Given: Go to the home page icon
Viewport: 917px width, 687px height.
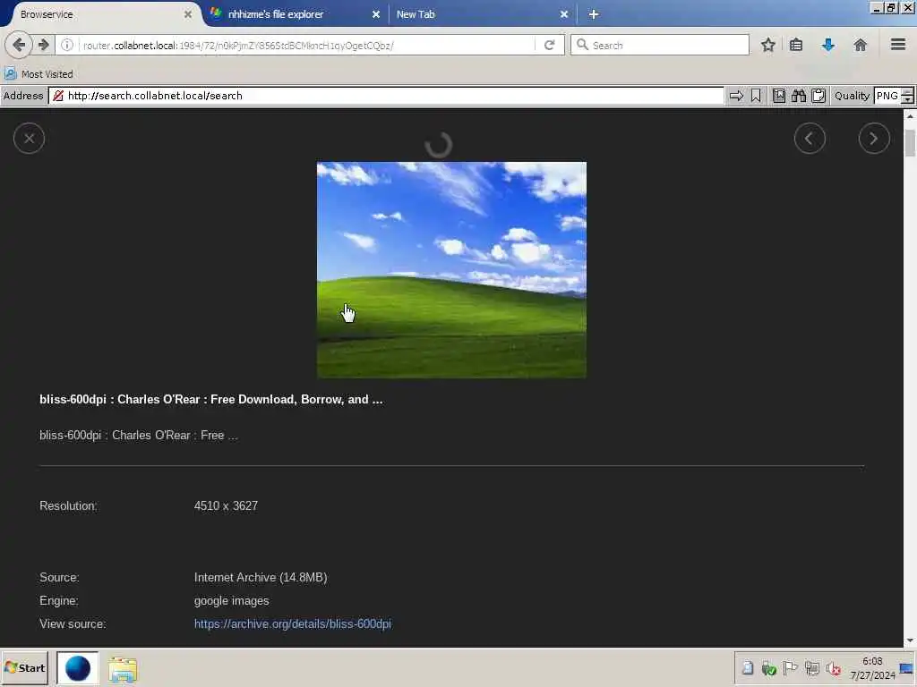Looking at the screenshot, I should pyautogui.click(x=860, y=45).
